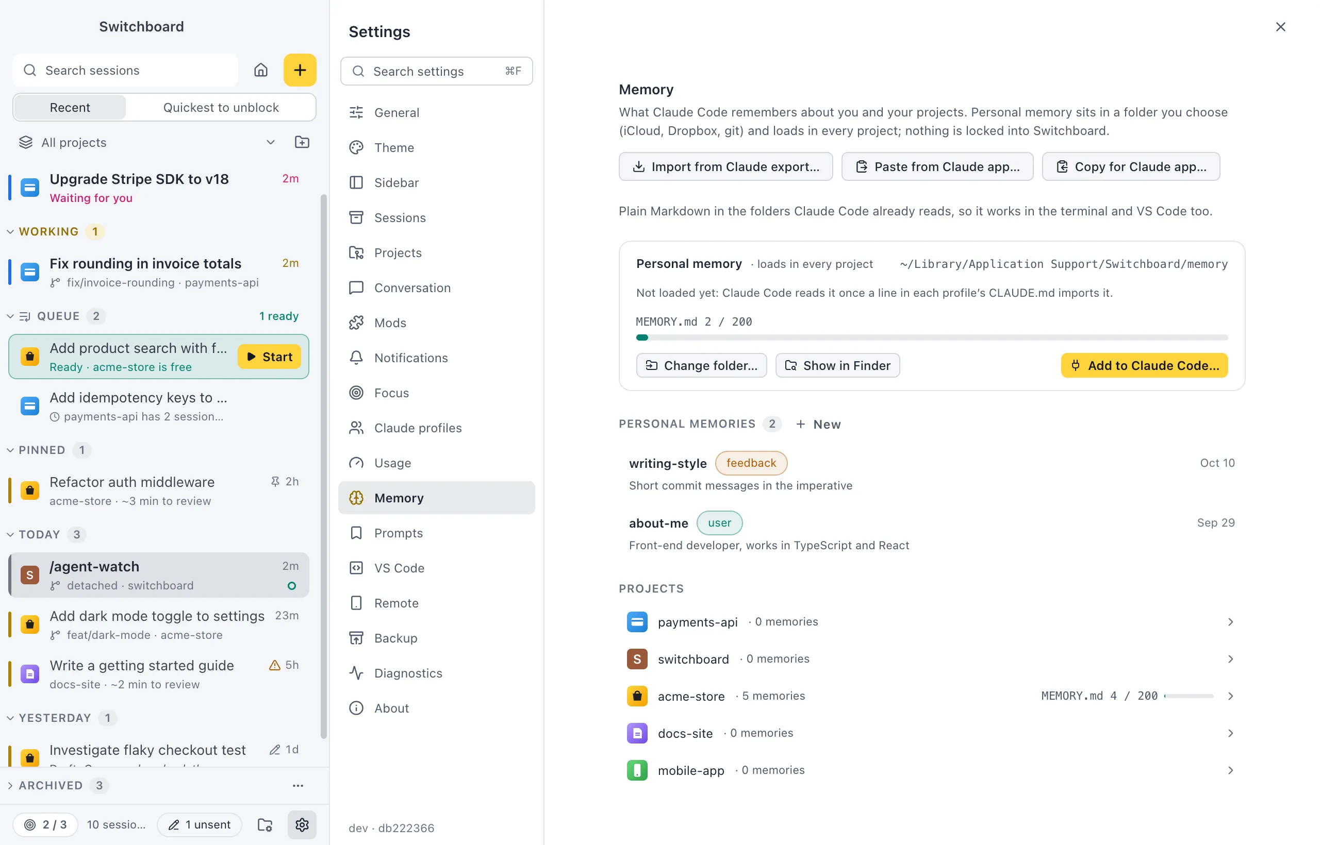Viewport: 1320px width, 845px height.
Task: Open the writing-style memory entry
Action: pos(931,474)
